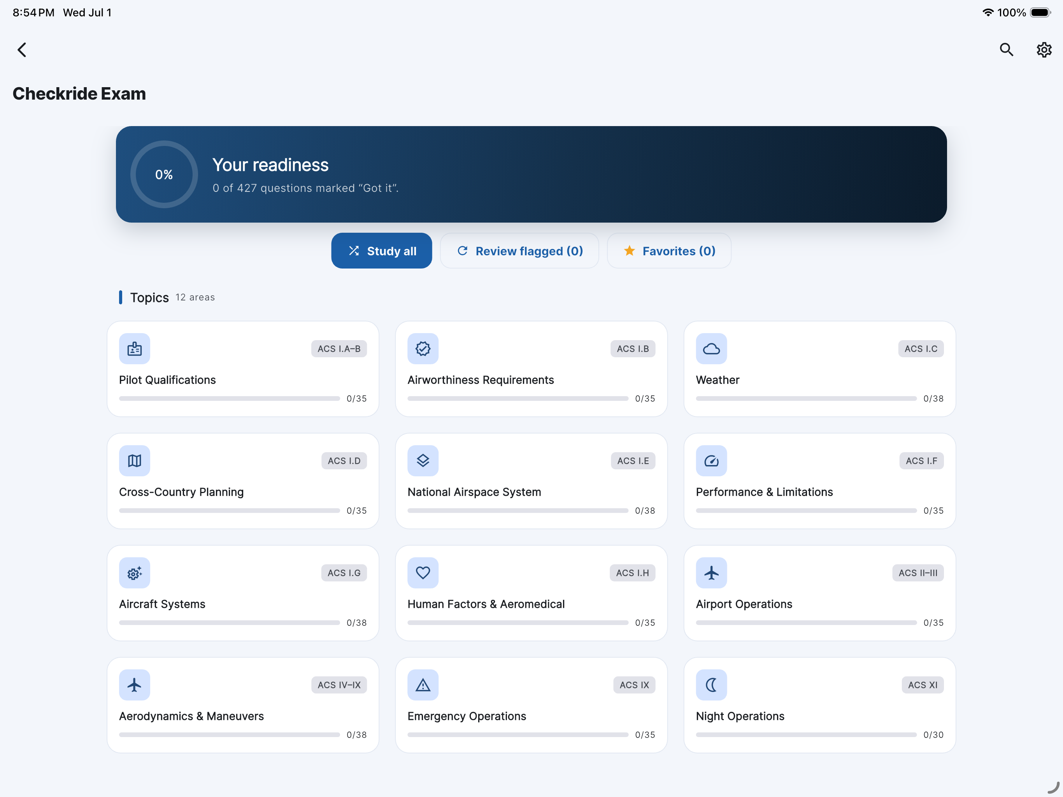
Task: Click the ACS IX tag
Action: pos(634,685)
